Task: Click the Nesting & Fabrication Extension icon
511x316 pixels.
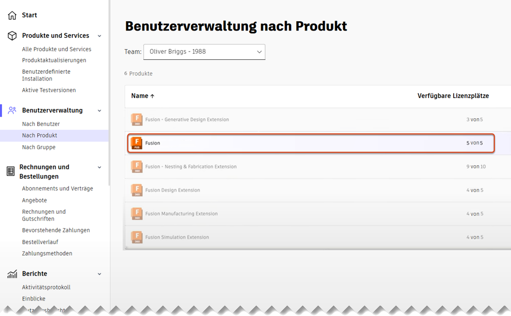Action: point(137,166)
